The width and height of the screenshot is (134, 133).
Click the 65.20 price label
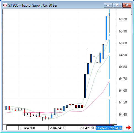(123, 19)
